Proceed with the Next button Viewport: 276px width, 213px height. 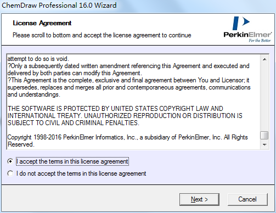tap(199, 199)
